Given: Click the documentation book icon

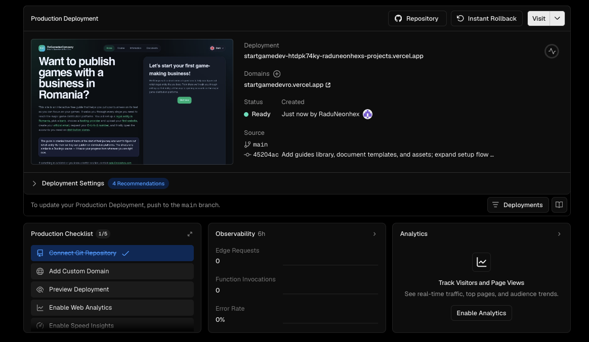Looking at the screenshot, I should (x=559, y=205).
